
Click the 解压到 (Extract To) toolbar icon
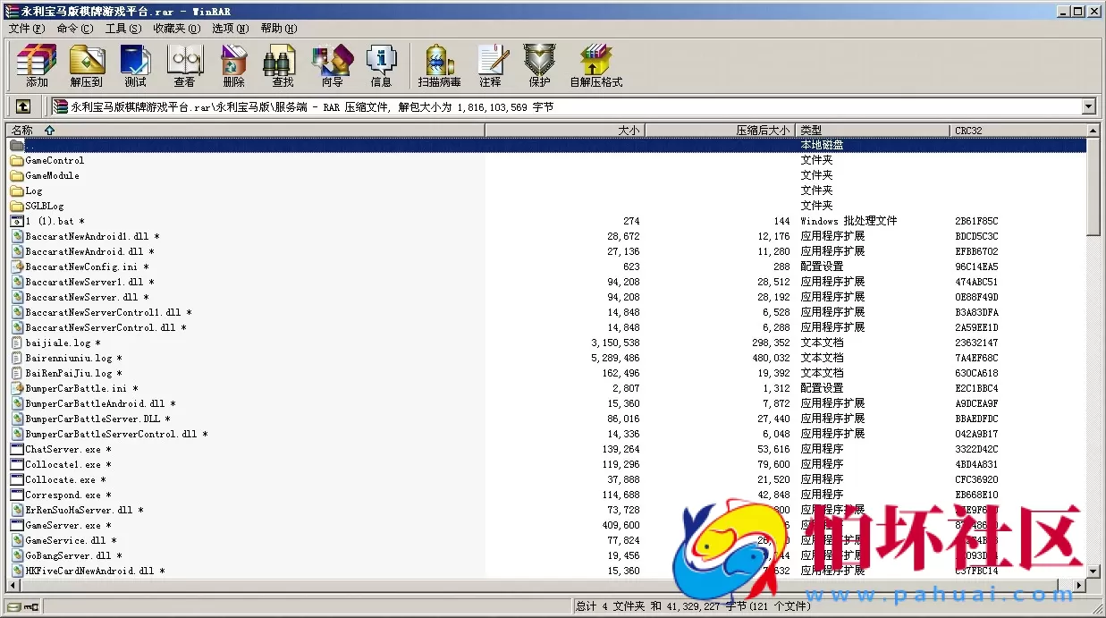[x=87, y=66]
